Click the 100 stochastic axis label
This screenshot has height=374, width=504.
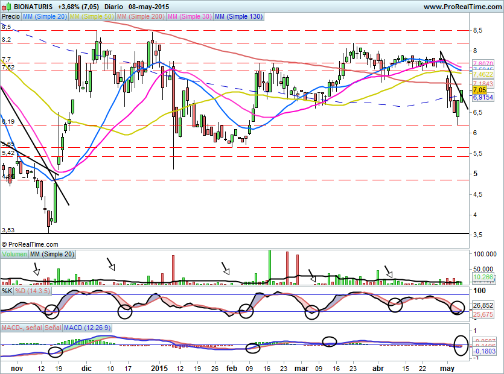click(480, 291)
